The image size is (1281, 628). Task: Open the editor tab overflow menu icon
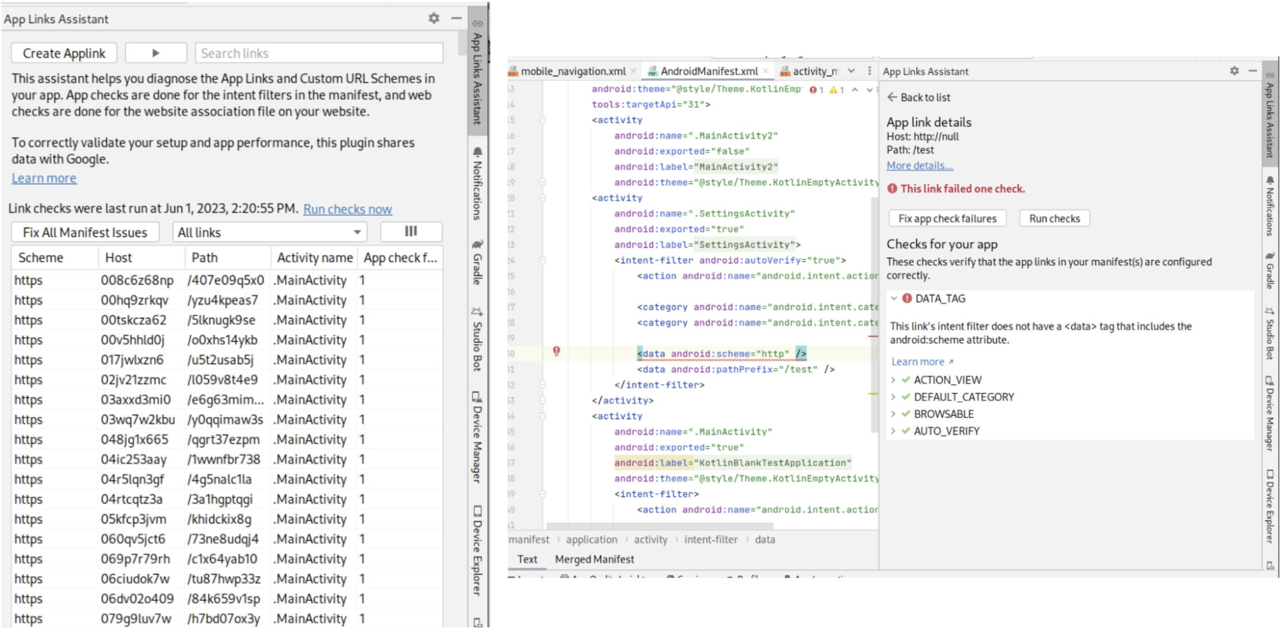(869, 71)
